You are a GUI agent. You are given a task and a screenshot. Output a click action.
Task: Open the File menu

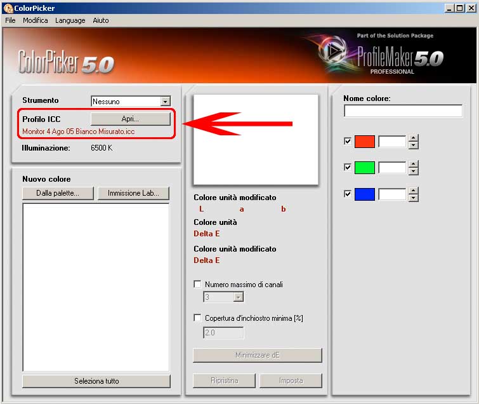[10, 20]
